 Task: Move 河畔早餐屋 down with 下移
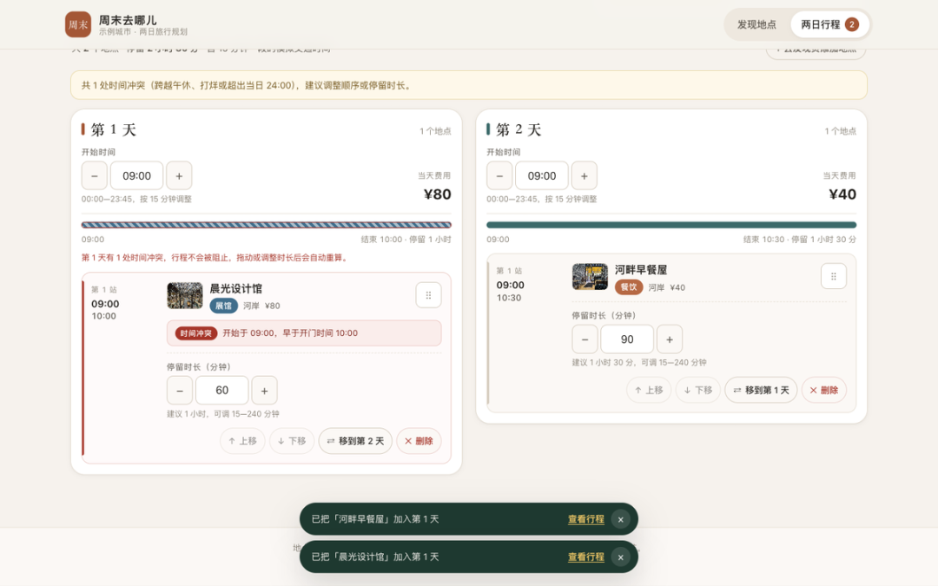click(x=698, y=391)
